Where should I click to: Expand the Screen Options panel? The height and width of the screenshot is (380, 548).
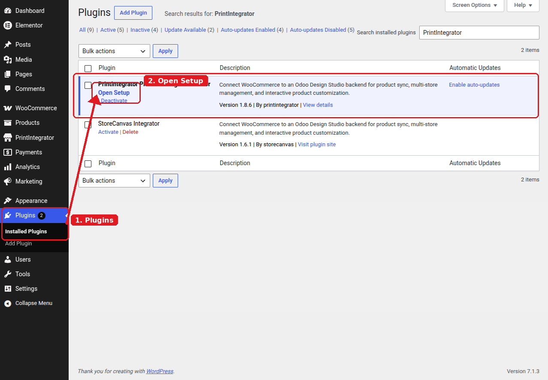pos(475,6)
